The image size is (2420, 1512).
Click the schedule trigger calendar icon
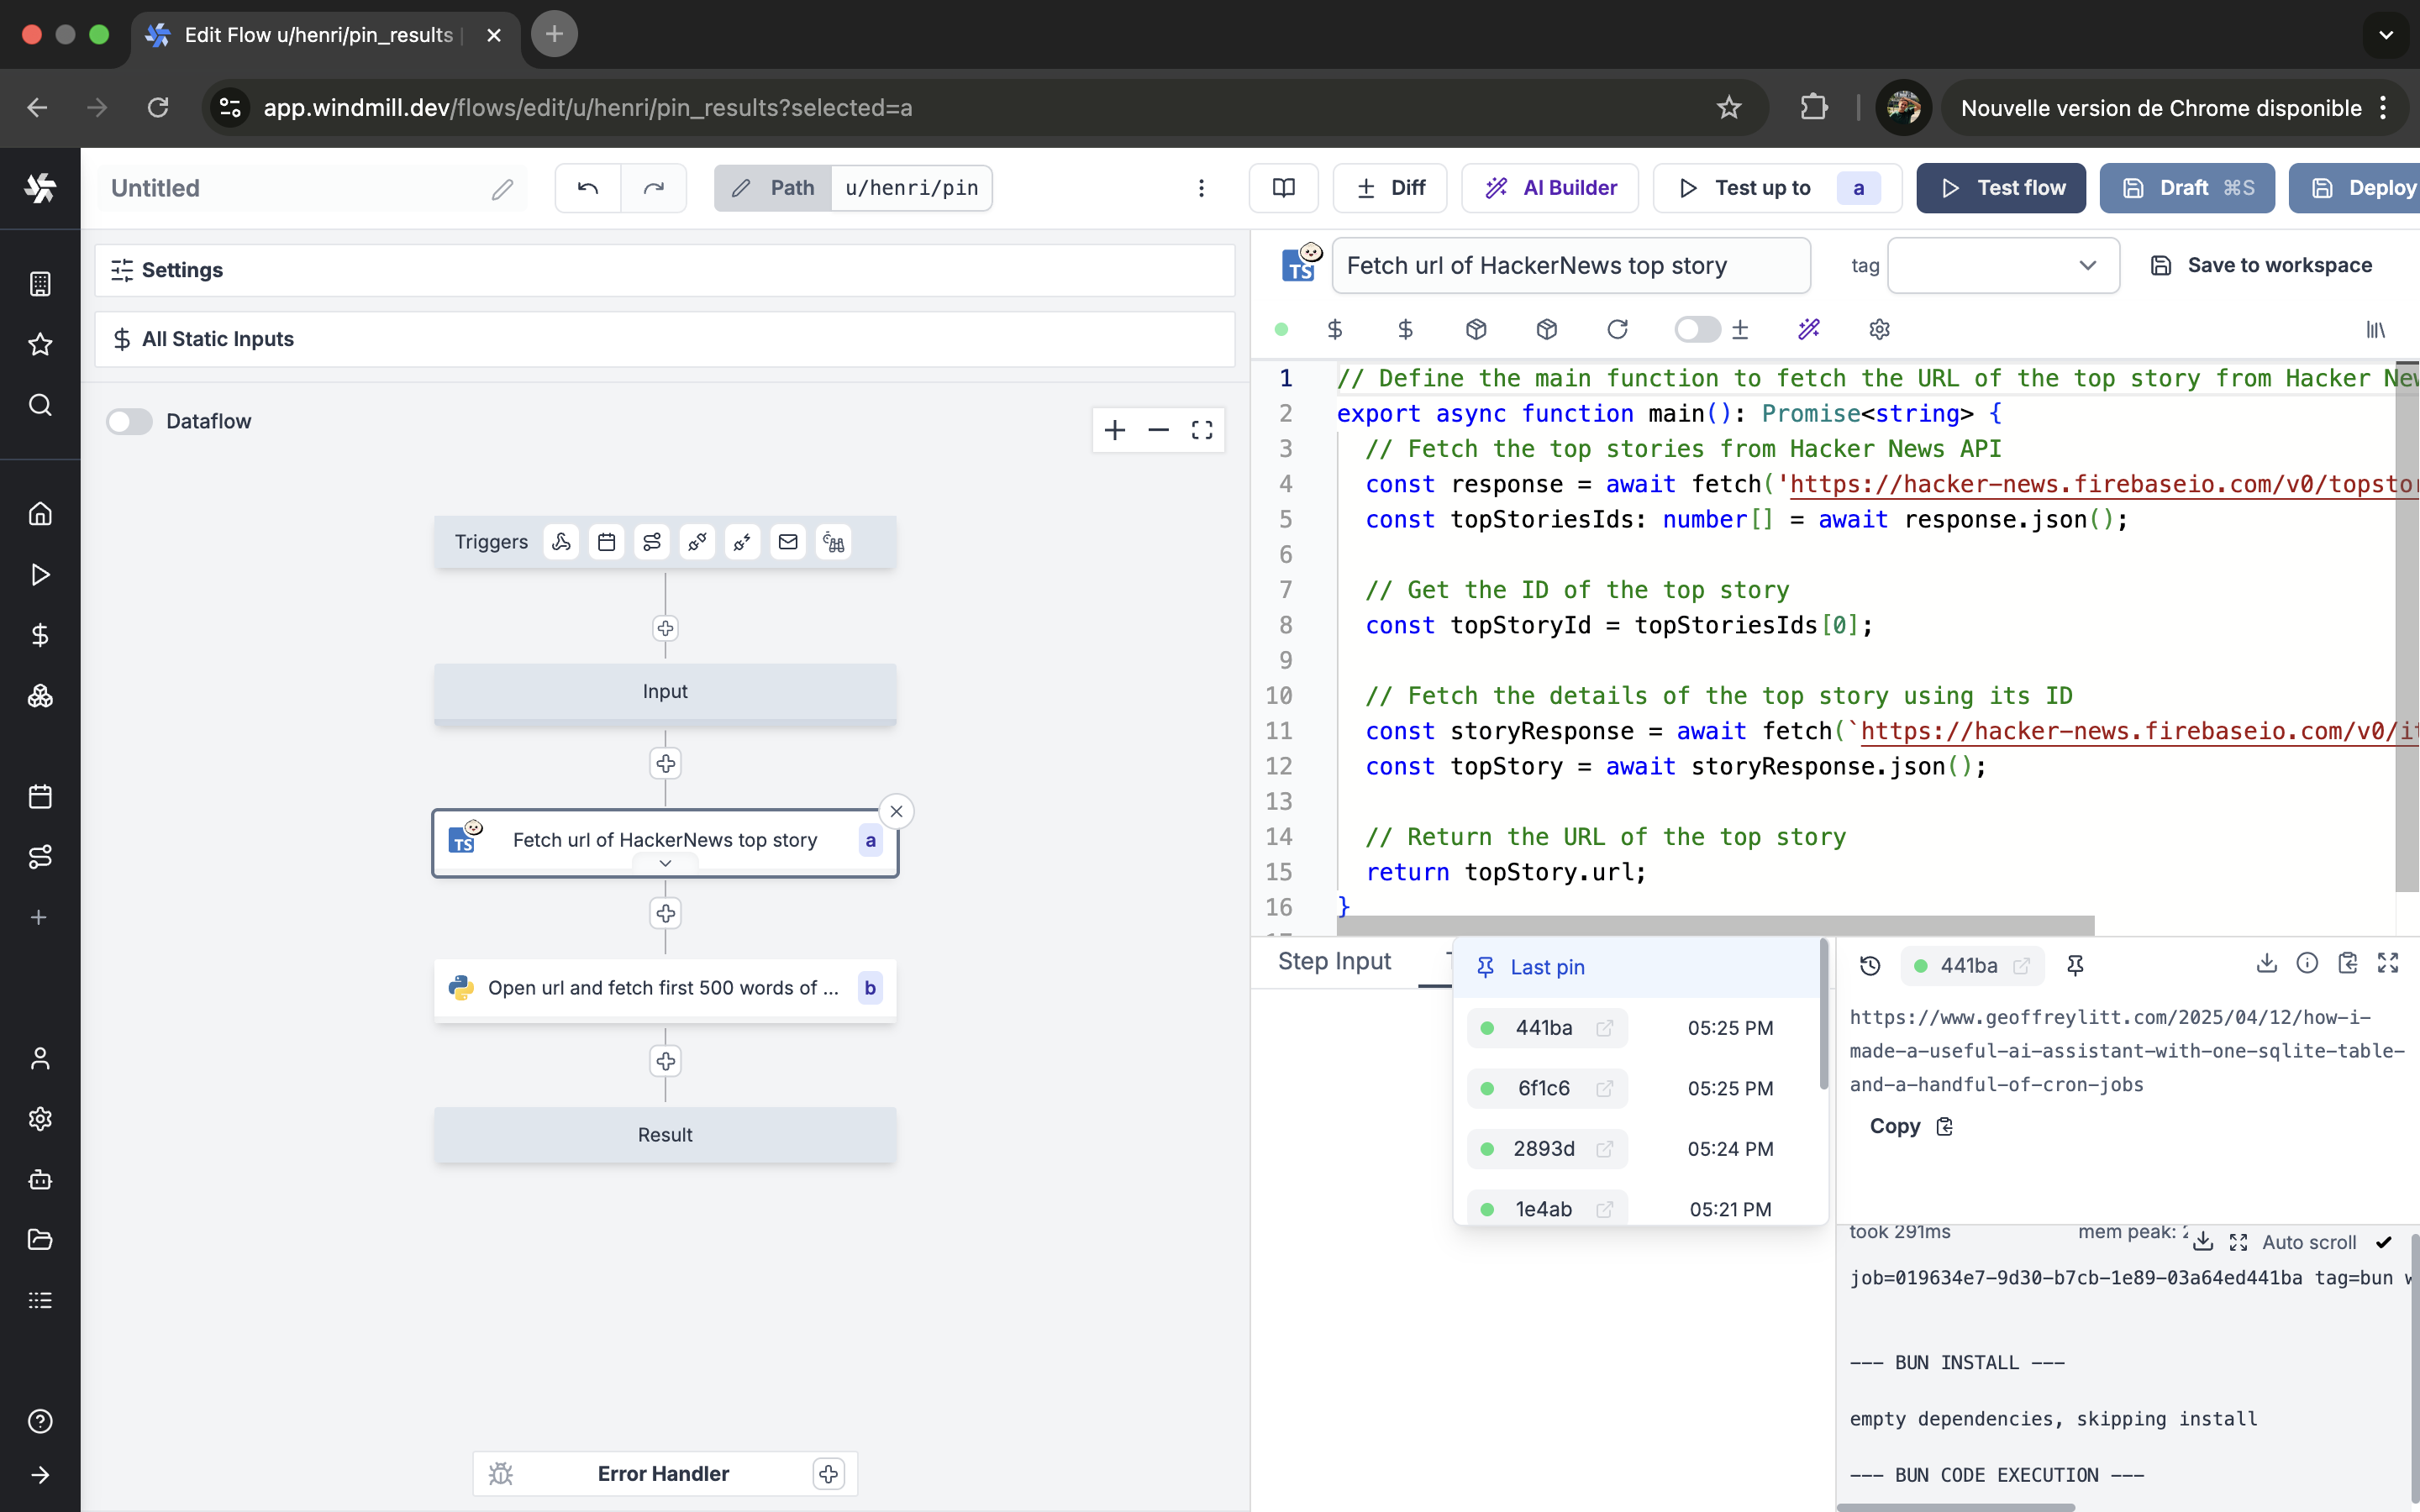point(606,542)
